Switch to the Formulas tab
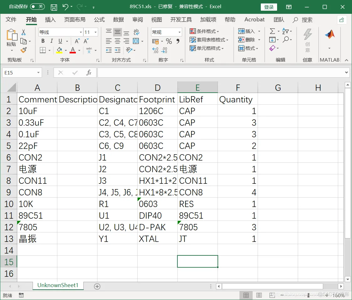The width and height of the screenshot is (352, 300). pyautogui.click(x=99, y=20)
